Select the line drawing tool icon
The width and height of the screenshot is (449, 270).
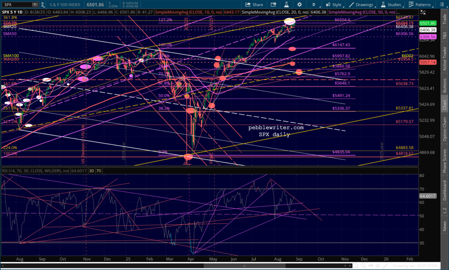(385, 266)
